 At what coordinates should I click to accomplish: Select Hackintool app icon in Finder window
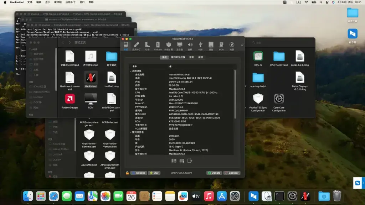[91, 80]
